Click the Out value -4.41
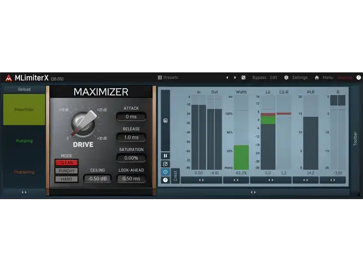 (x=214, y=173)
